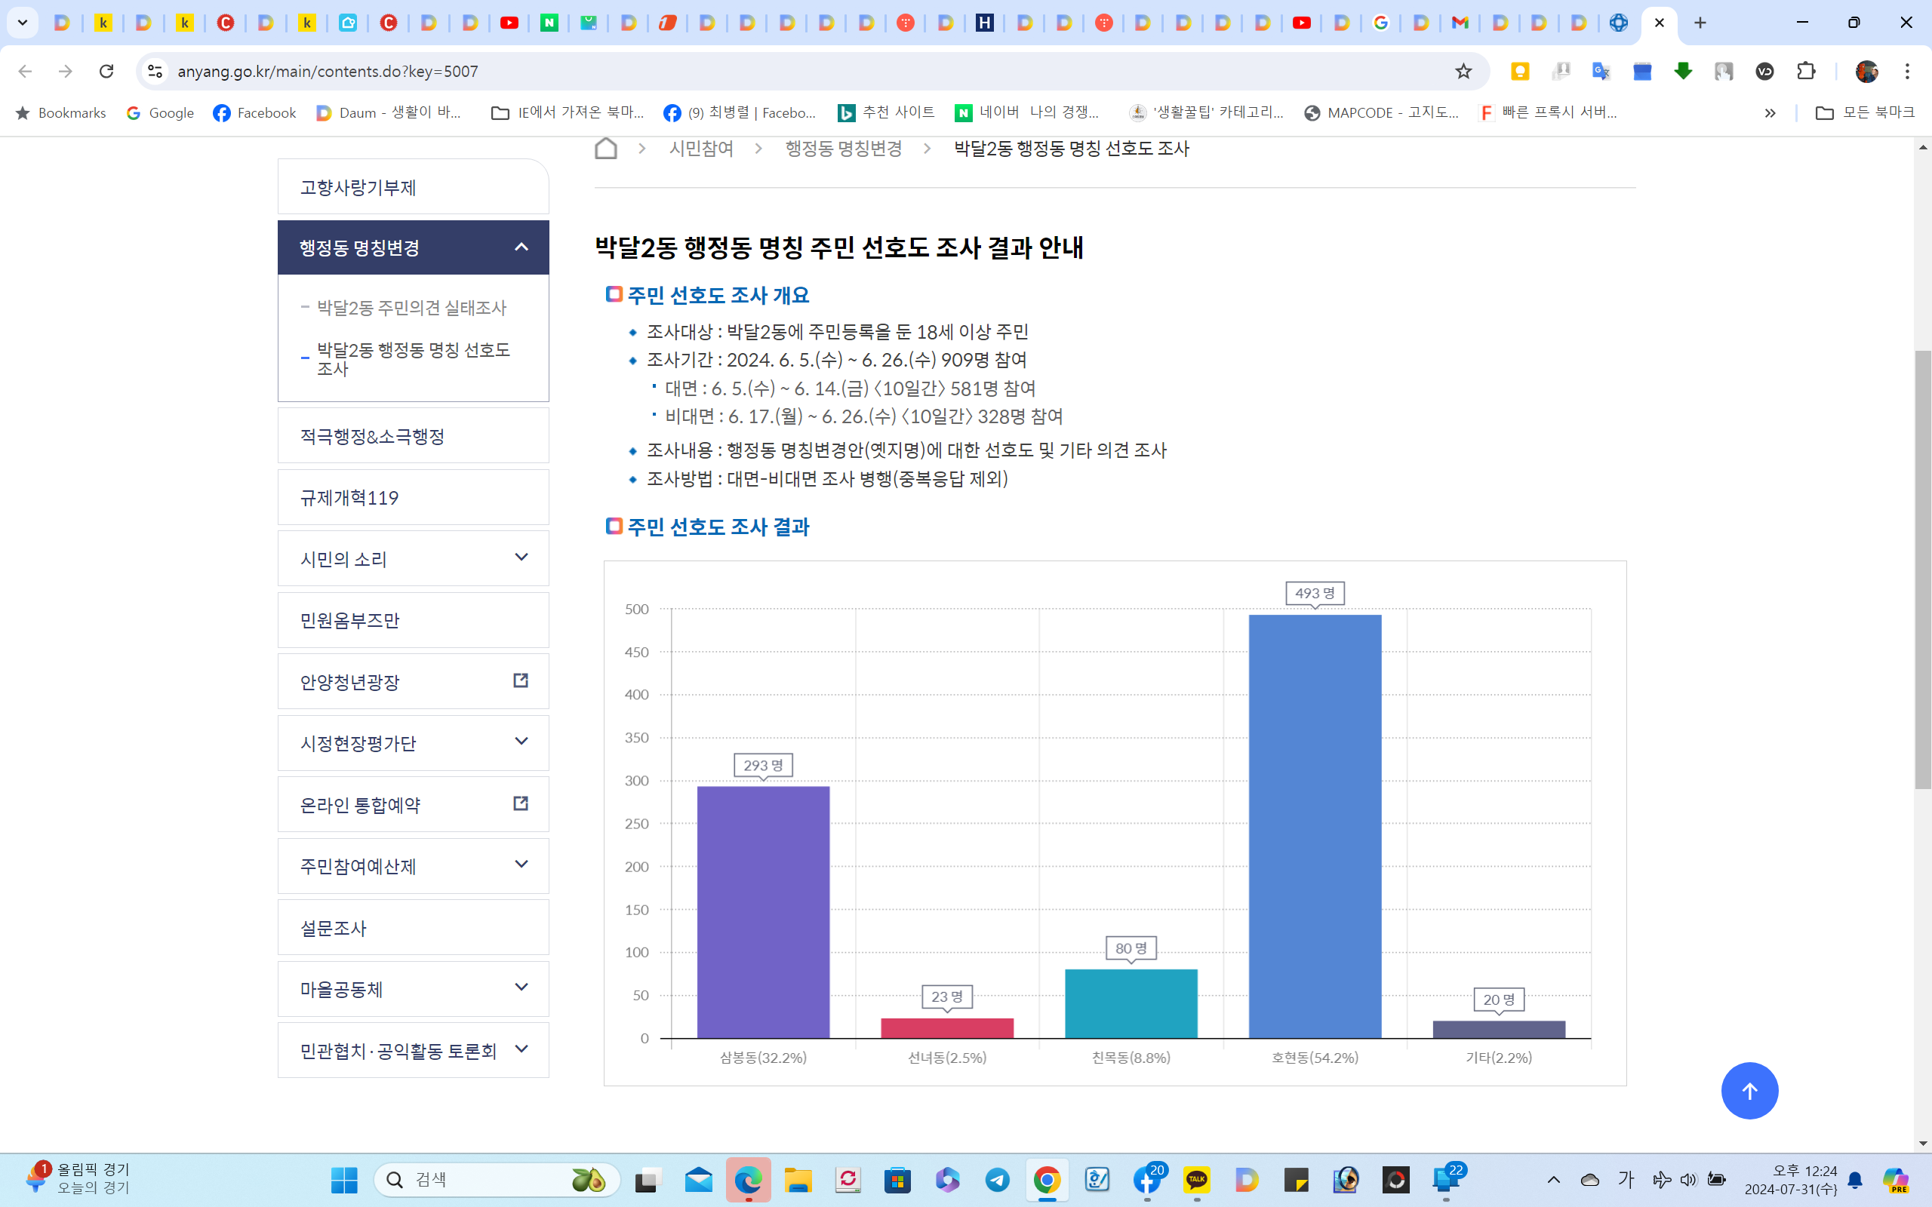Open 박달2동 주민의견 실태조사 submenu item
1932x1207 pixels.
click(x=411, y=308)
